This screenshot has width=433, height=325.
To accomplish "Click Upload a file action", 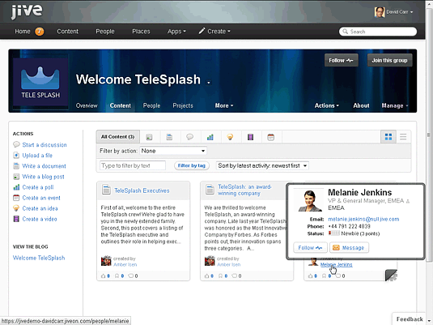I will point(37,155).
